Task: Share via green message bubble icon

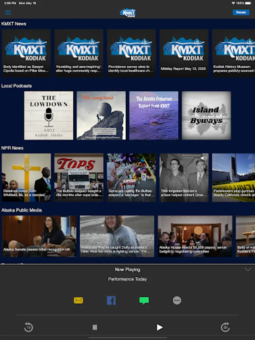Action: (x=144, y=301)
